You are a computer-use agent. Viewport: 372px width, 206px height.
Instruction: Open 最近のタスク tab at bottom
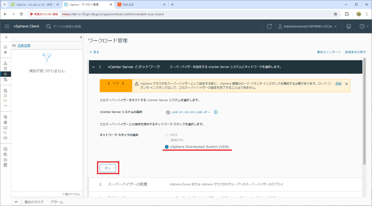point(34,202)
